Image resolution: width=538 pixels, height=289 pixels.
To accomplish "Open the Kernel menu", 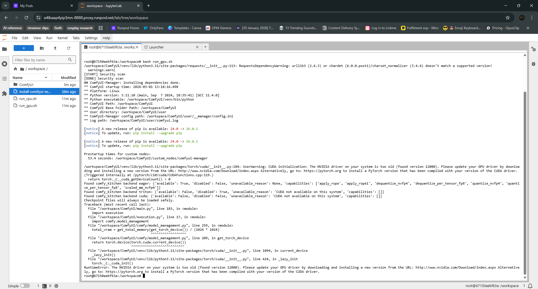I will point(62,38).
